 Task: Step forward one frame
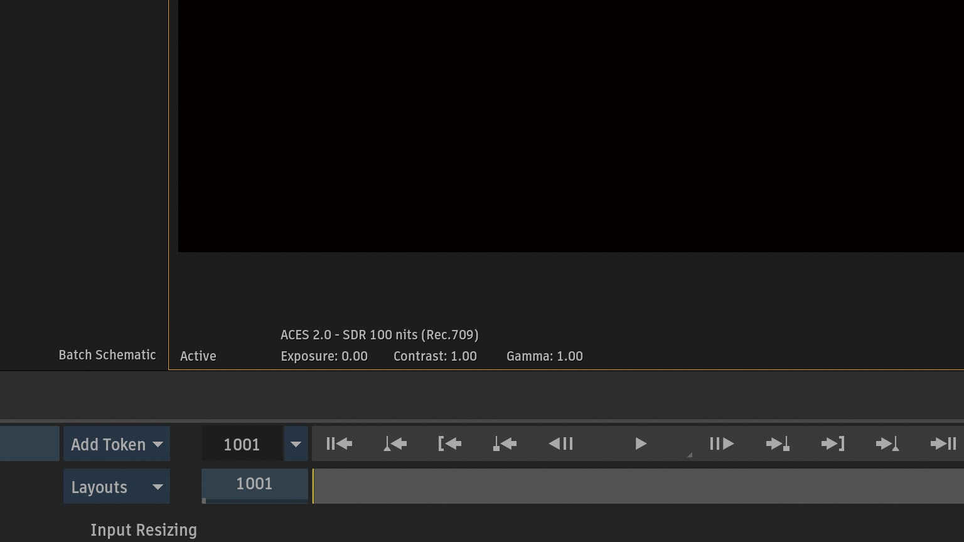click(721, 444)
